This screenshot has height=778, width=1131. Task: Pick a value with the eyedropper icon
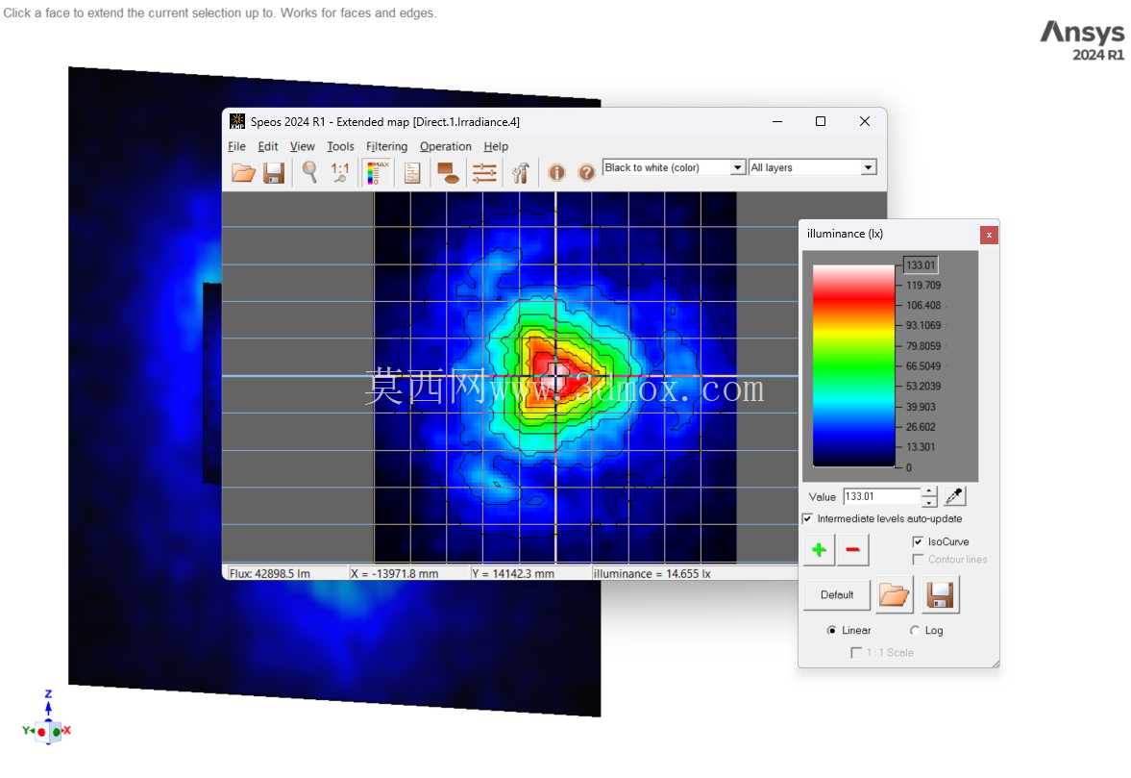click(954, 496)
